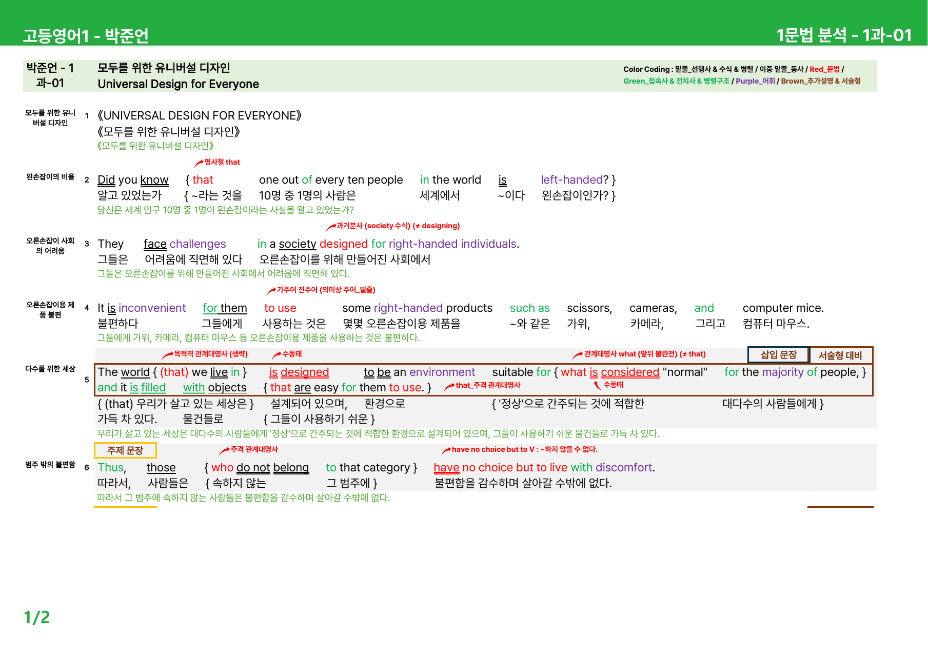The height and width of the screenshot is (656, 928).
Task: Click the side label "왼손잡이의 비율"
Action: click(50, 177)
